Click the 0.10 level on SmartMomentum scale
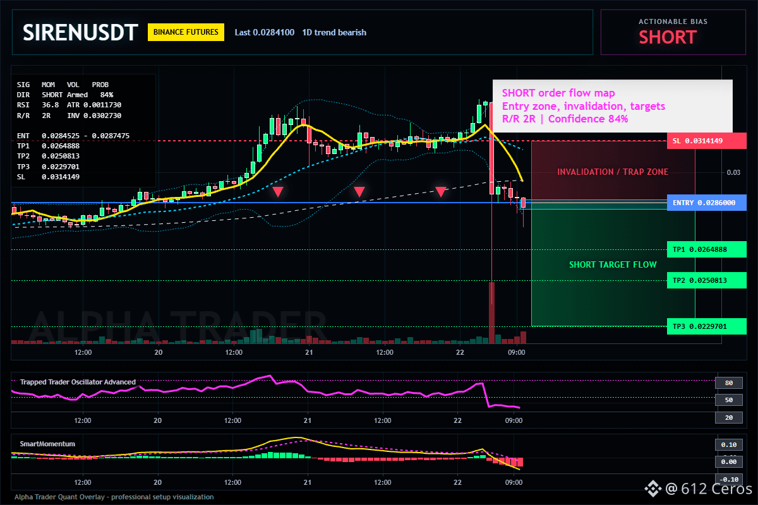The width and height of the screenshot is (758, 505). tap(728, 444)
